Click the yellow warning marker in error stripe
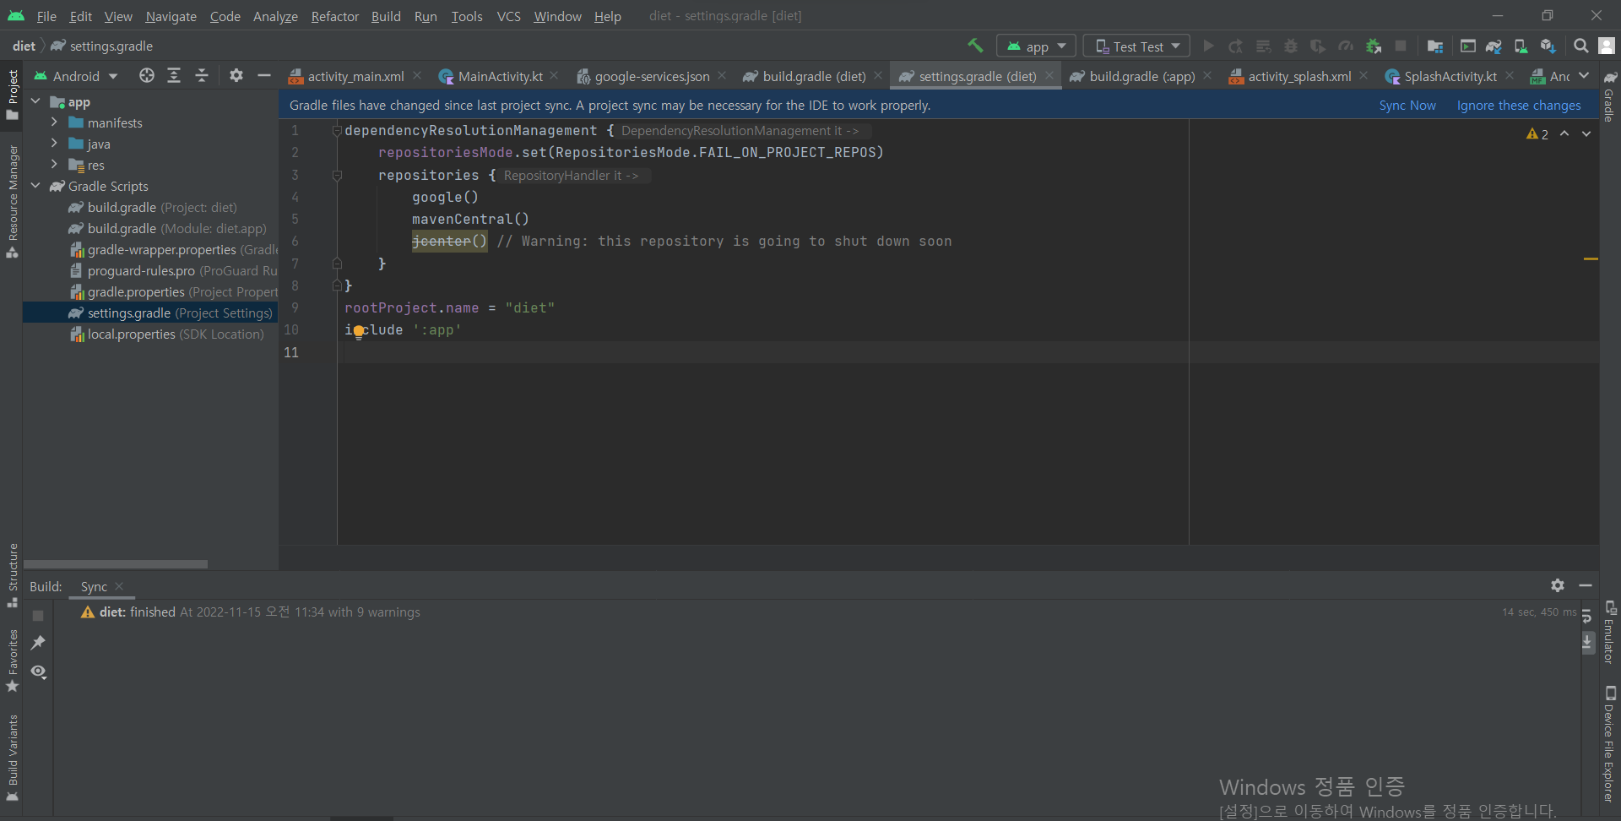The width and height of the screenshot is (1621, 821). pos(1591,258)
